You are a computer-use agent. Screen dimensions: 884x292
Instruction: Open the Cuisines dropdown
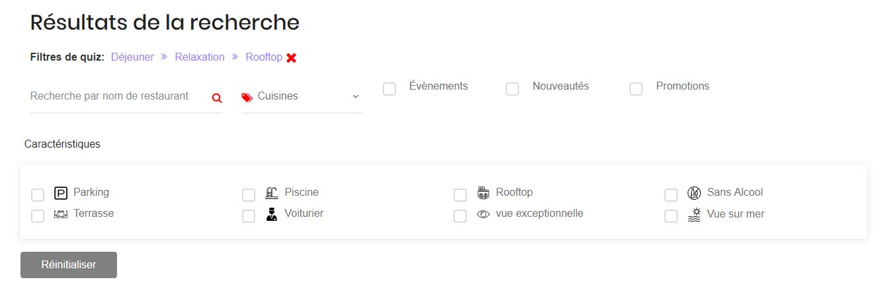tap(301, 96)
